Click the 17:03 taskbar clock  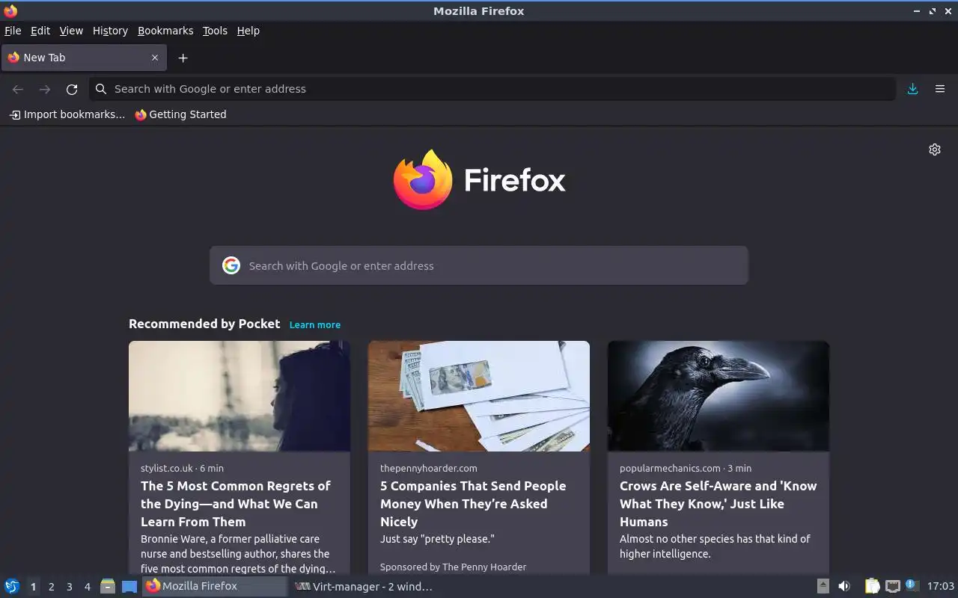pos(940,586)
